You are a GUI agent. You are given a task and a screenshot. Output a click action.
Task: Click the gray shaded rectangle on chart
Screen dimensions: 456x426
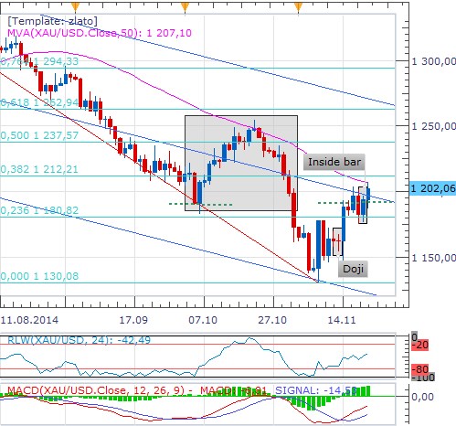[x=241, y=163]
